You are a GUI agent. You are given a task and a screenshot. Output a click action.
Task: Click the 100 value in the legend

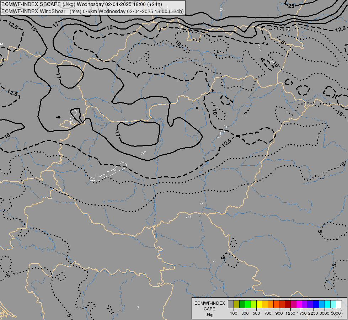(234, 313)
